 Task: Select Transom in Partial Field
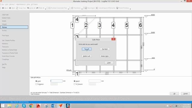tap(10, 53)
